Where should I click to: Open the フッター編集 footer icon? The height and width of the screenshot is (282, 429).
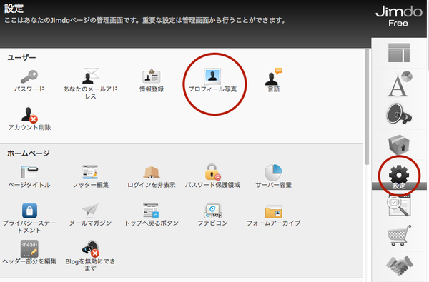click(90, 172)
